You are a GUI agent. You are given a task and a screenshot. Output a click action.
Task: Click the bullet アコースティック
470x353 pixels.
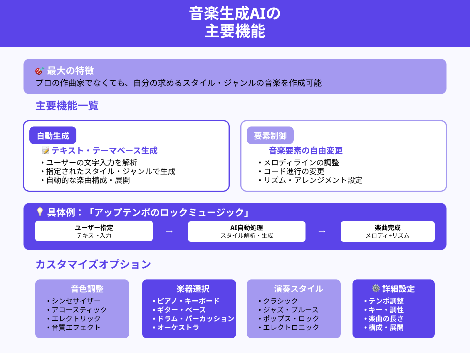pyautogui.click(x=77, y=310)
